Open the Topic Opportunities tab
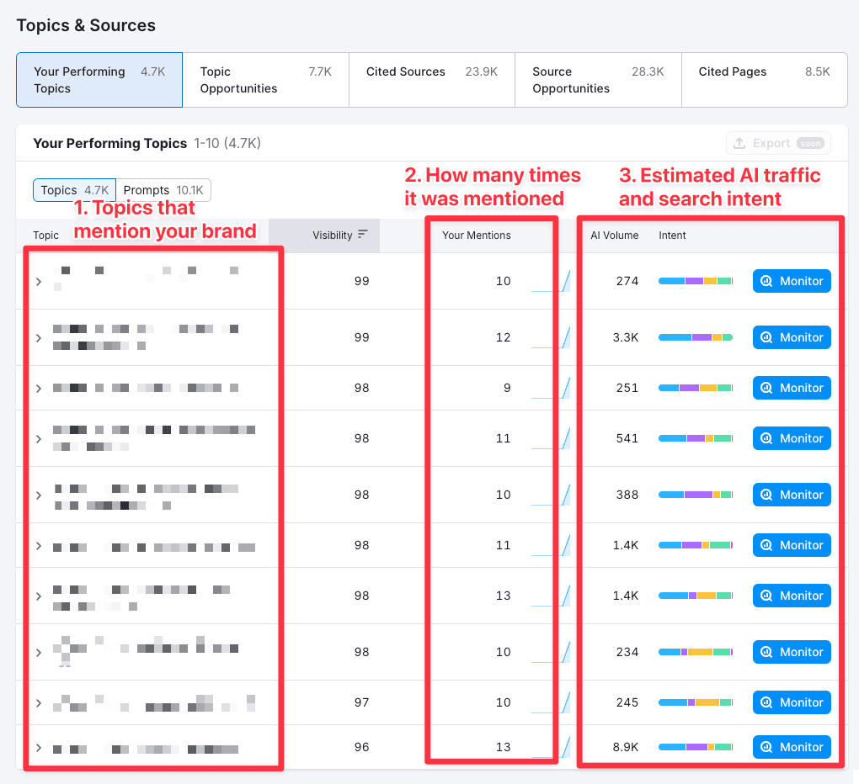The width and height of the screenshot is (859, 784). (x=266, y=79)
